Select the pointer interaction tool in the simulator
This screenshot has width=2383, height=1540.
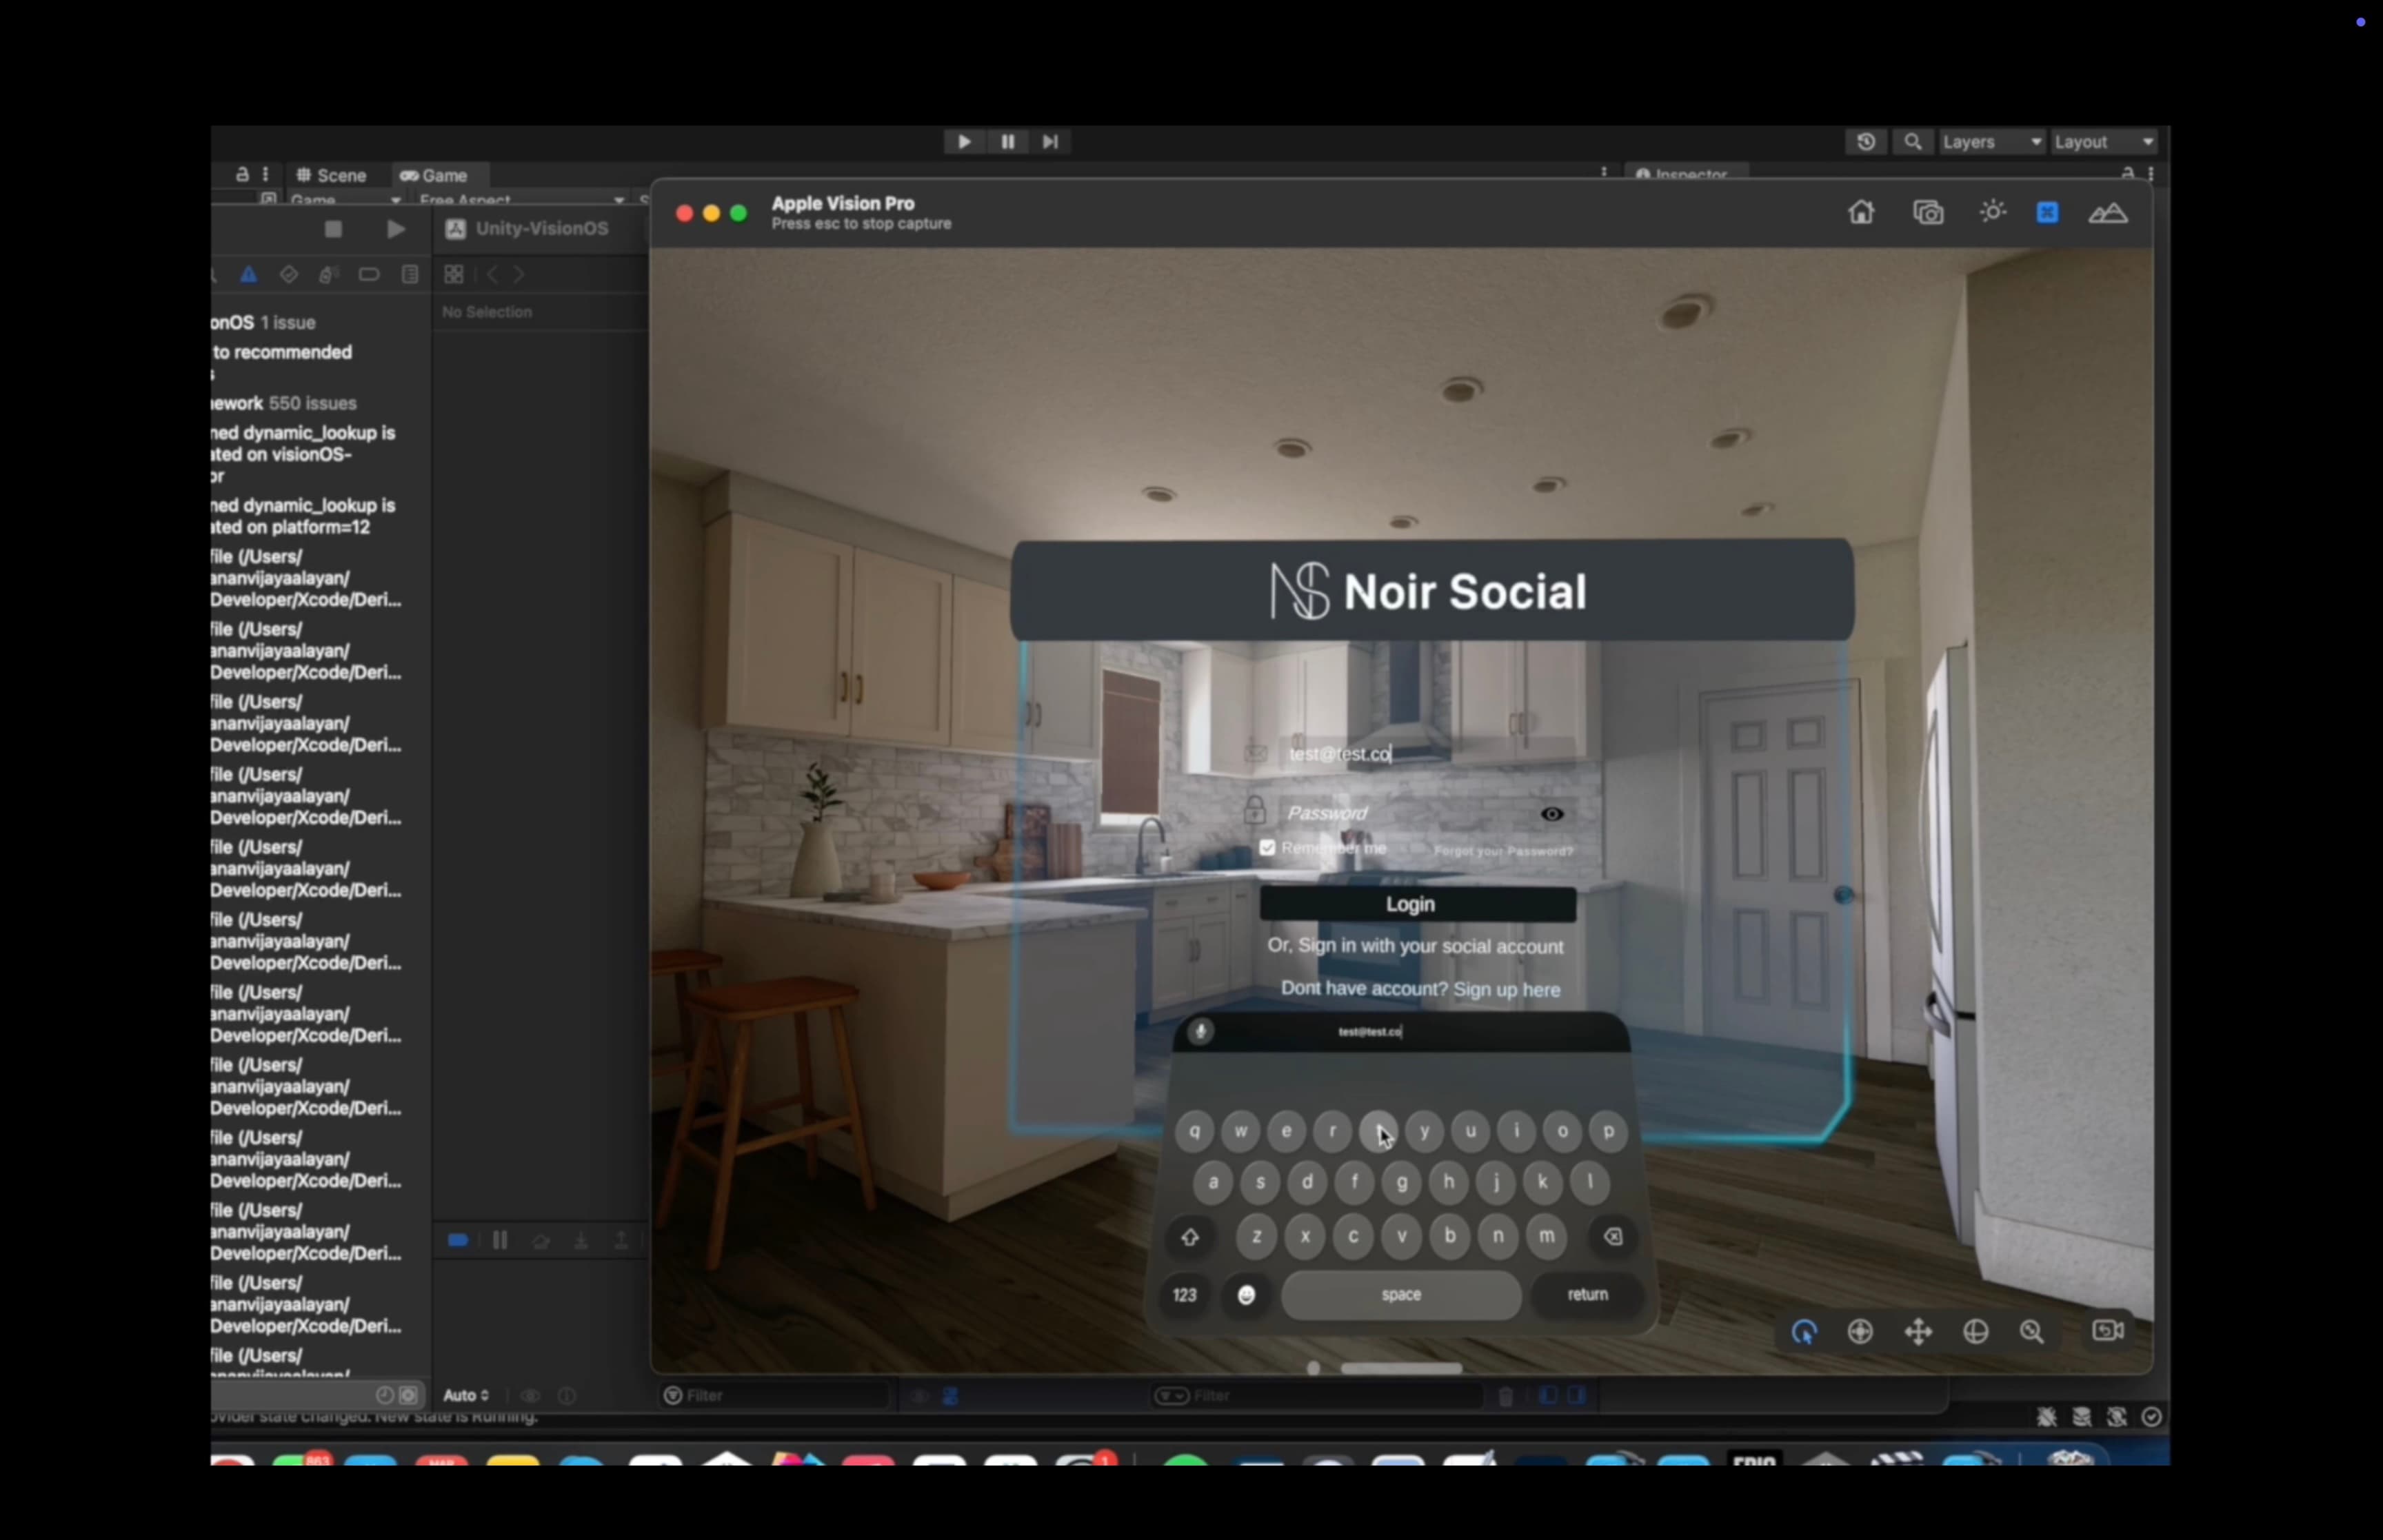(x=1804, y=1331)
